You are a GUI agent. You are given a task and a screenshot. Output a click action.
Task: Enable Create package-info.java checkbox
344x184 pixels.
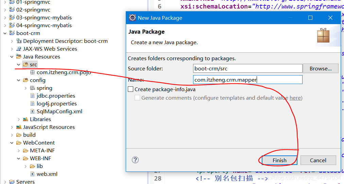point(131,89)
